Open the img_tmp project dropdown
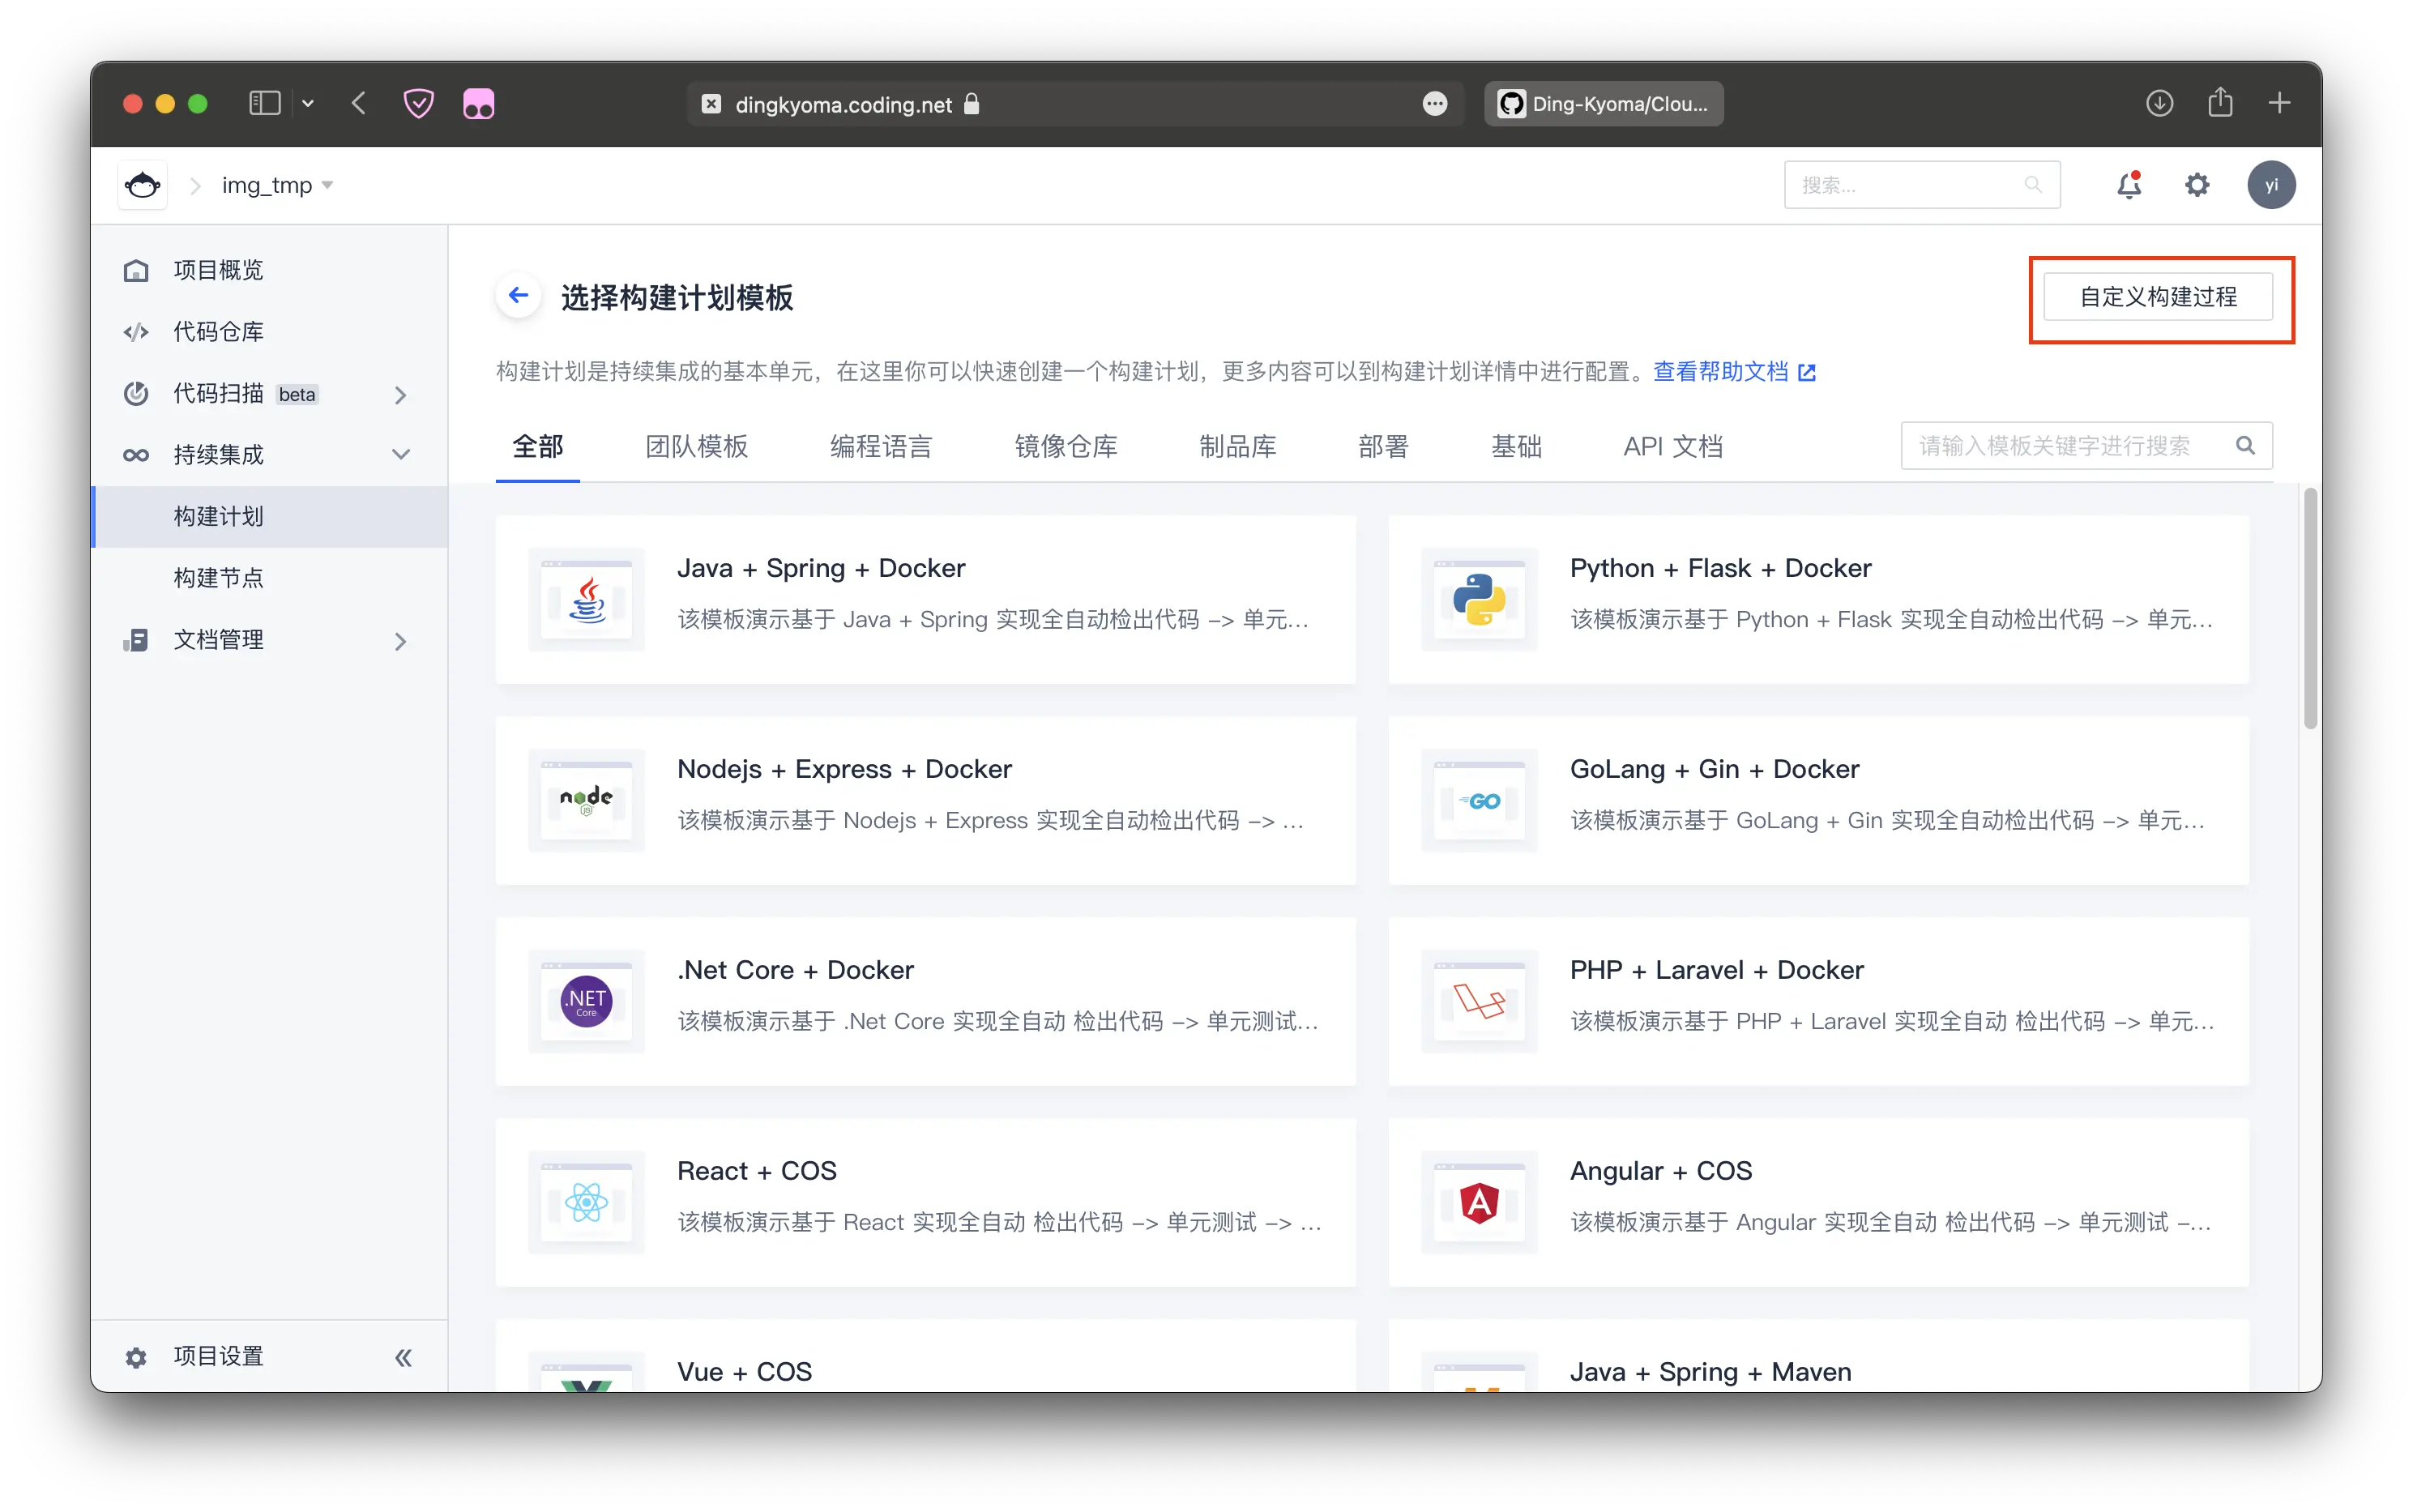Viewport: 2413px width, 1512px height. [277, 186]
